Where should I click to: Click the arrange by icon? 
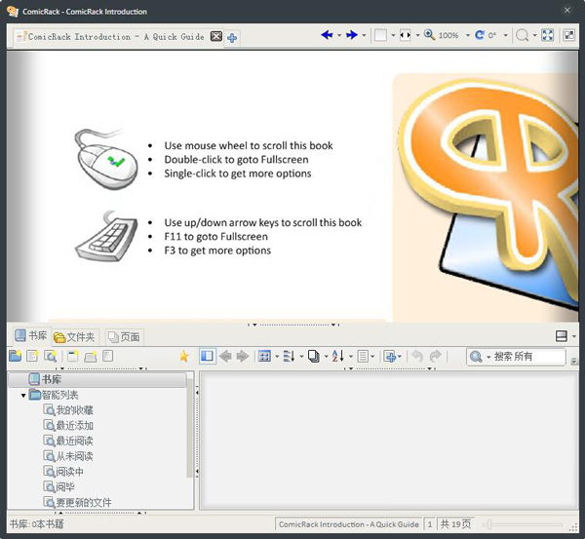tap(290, 356)
